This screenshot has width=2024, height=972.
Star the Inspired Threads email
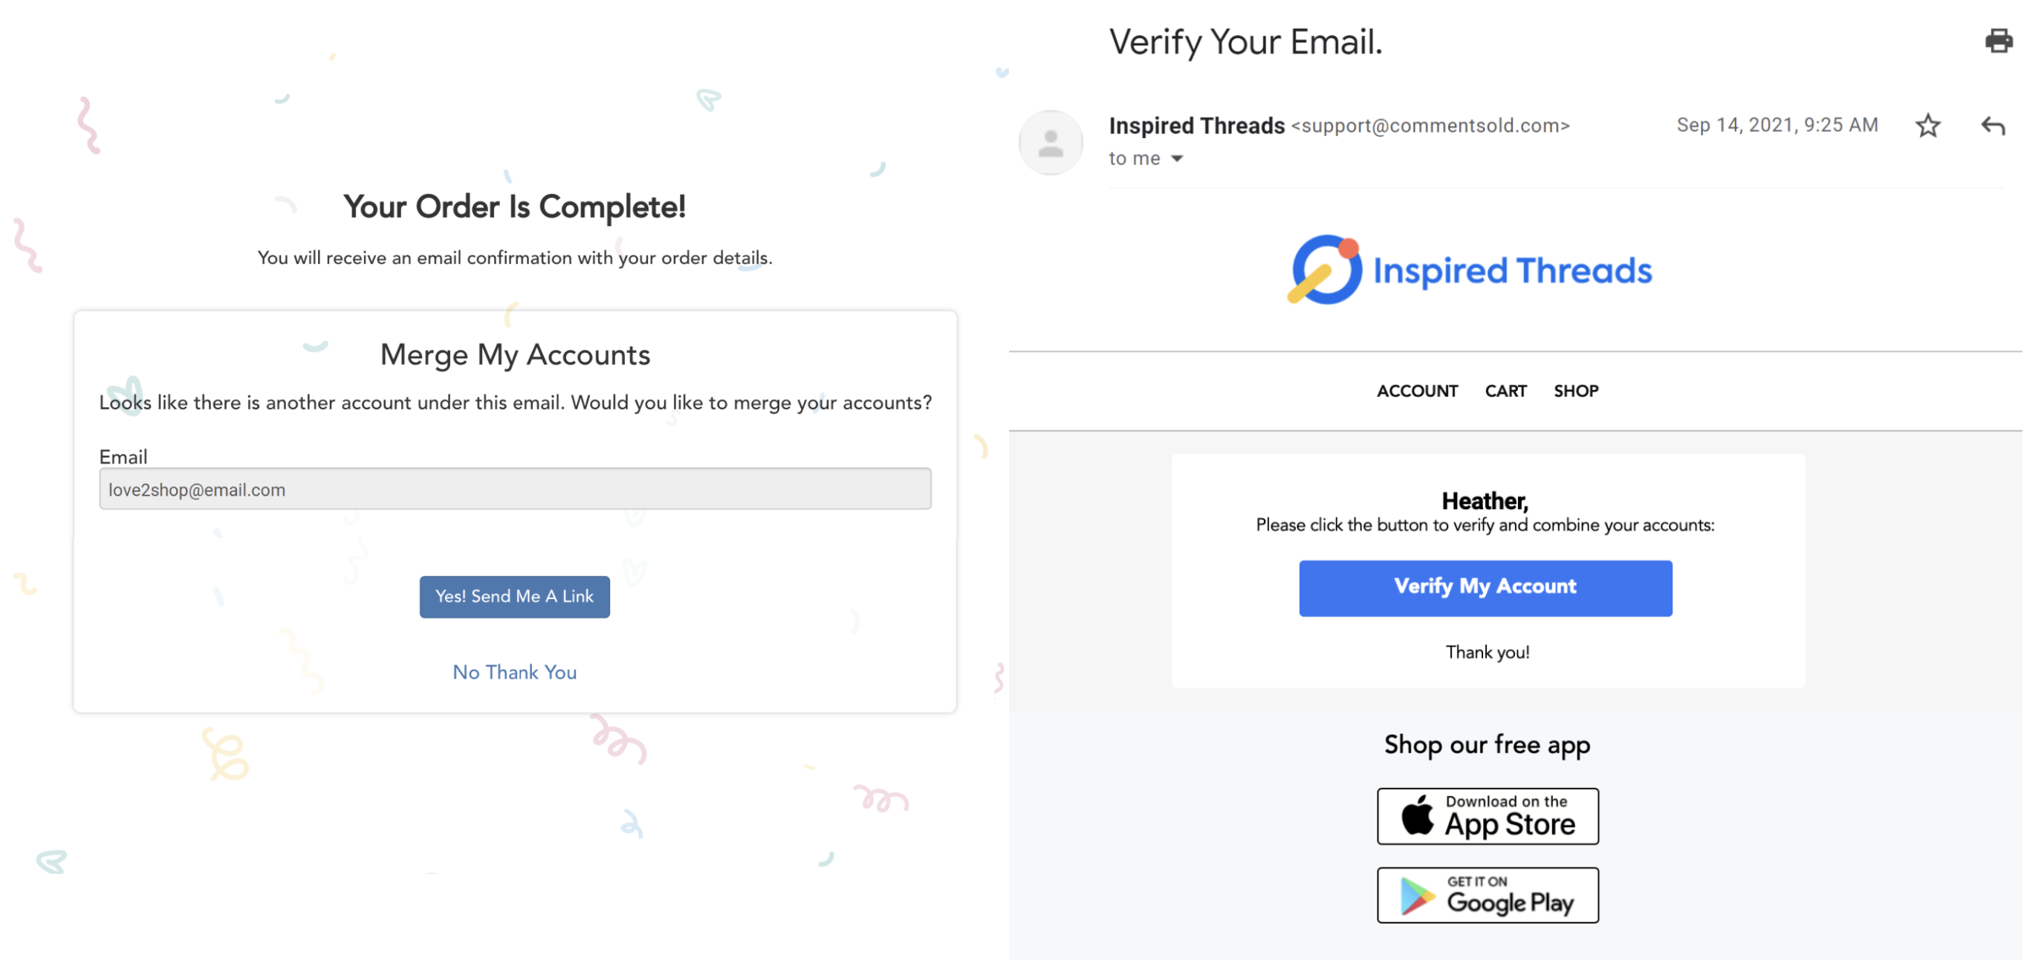1927,126
